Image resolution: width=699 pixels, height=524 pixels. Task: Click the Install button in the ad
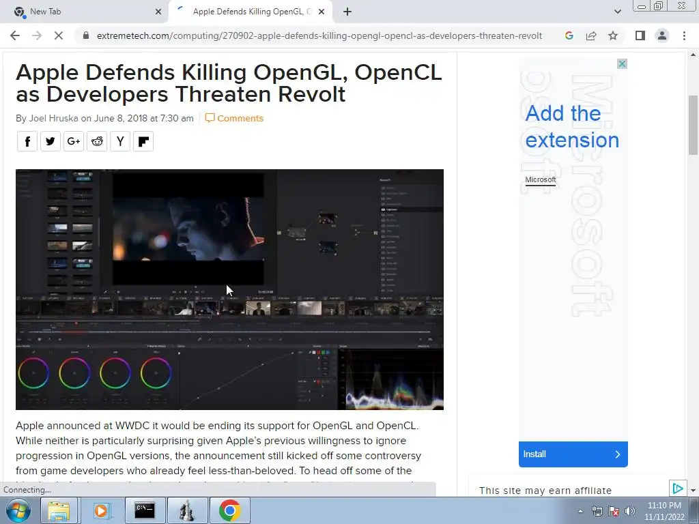click(573, 454)
